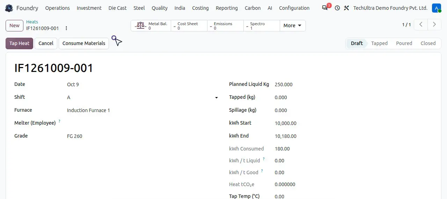Open the TechUltra Demo Foundry company switcher
The image size is (447, 199).
click(390, 8)
